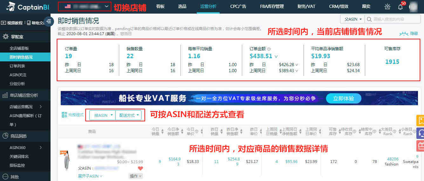Viewport: 424px width, 181px height.
Task: Open ASIN费用解析（订单） in sidebar
Action: coord(25,120)
